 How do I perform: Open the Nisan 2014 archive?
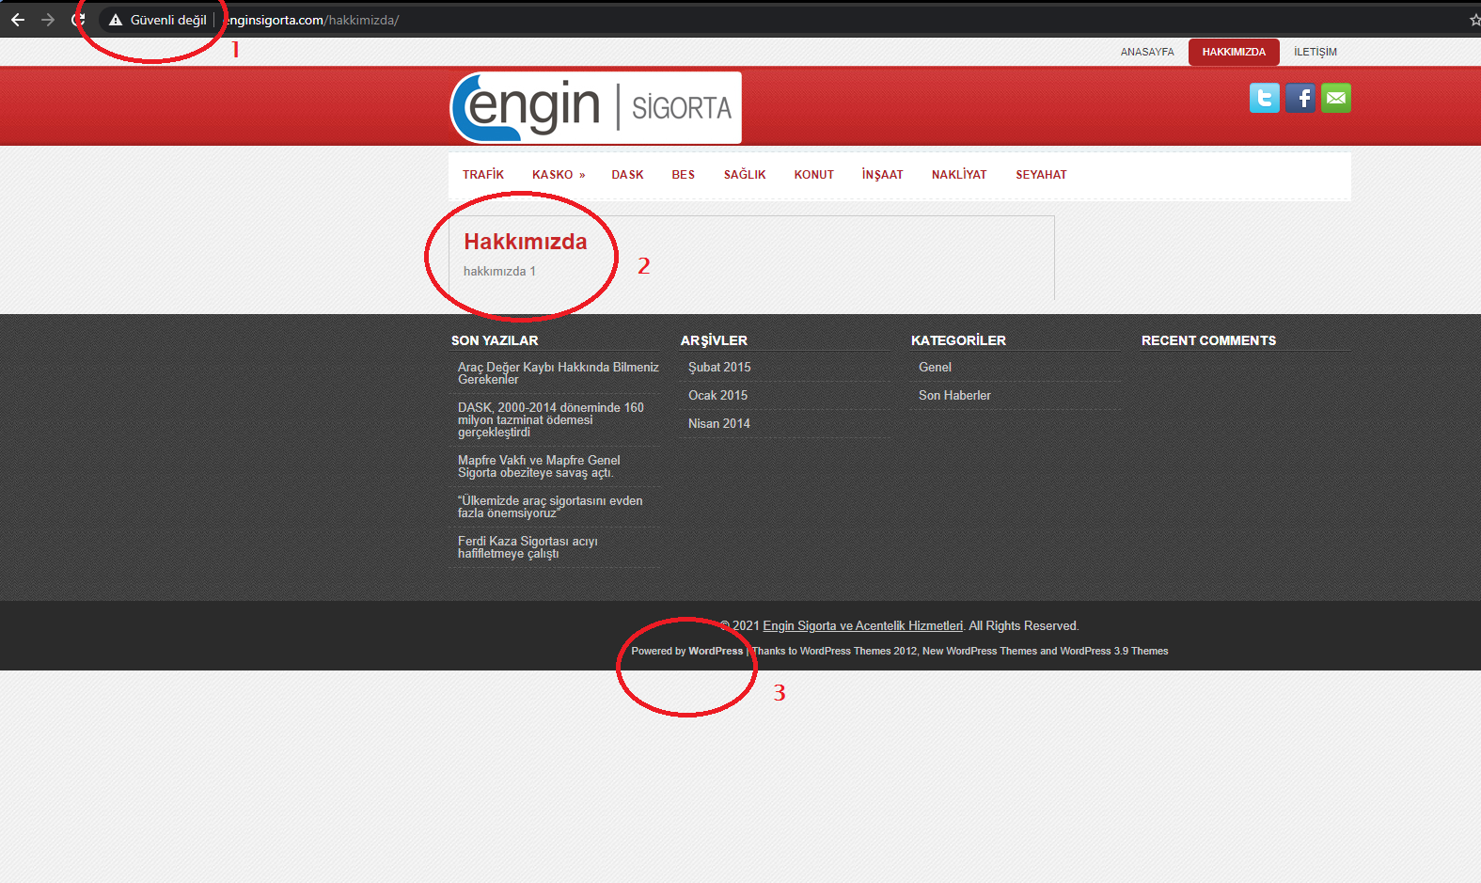719,424
